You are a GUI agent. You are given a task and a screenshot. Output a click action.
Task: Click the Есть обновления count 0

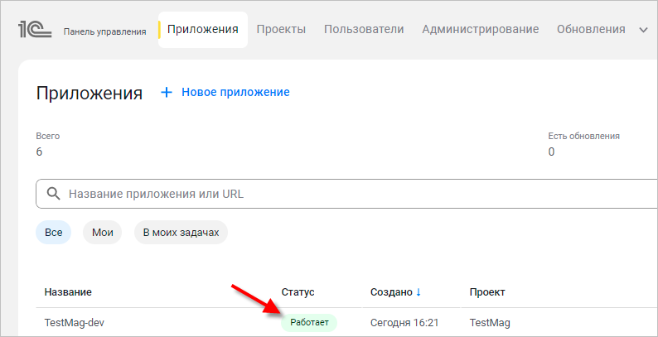[551, 152]
